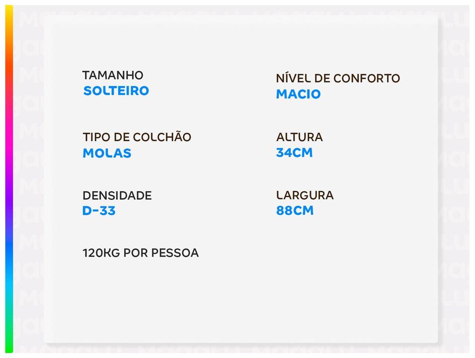Click the LARGURA label
This screenshot has width=475, height=358.
pos(305,195)
